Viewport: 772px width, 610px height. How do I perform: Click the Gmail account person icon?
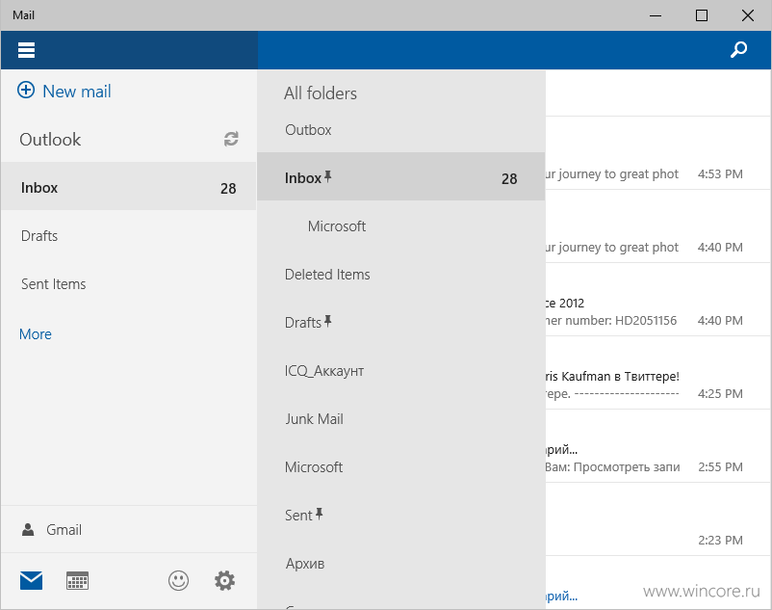pos(28,530)
